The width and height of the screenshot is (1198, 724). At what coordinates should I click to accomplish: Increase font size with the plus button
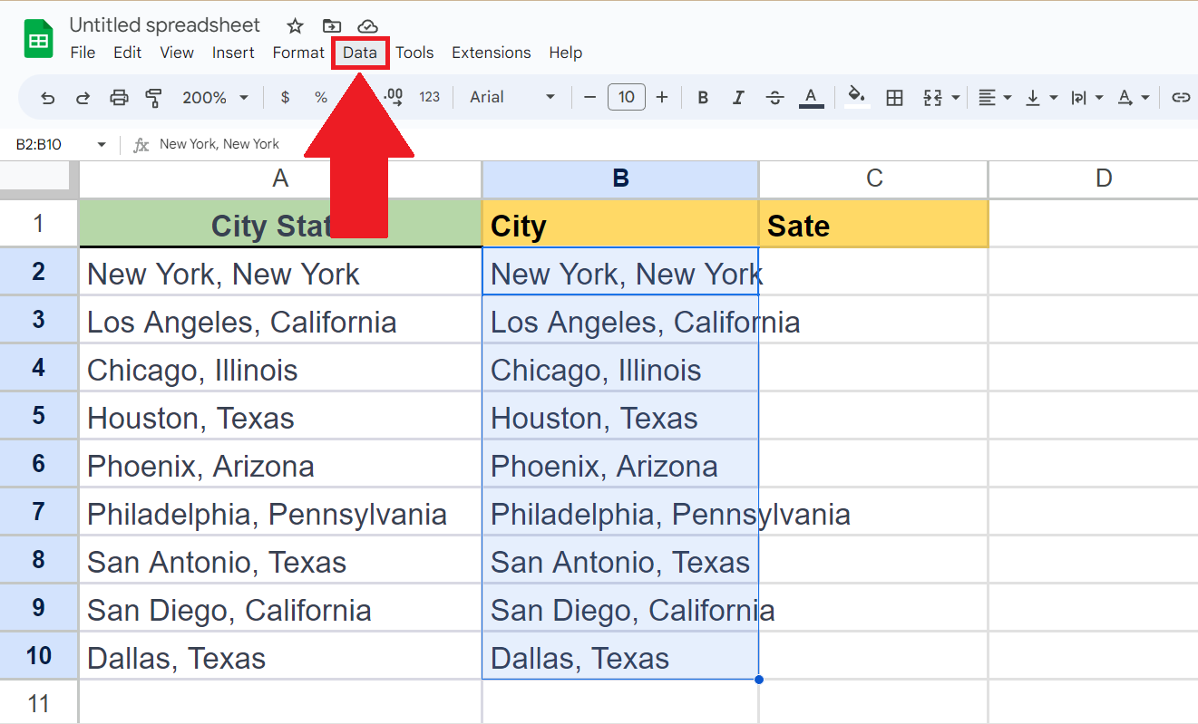pos(662,98)
